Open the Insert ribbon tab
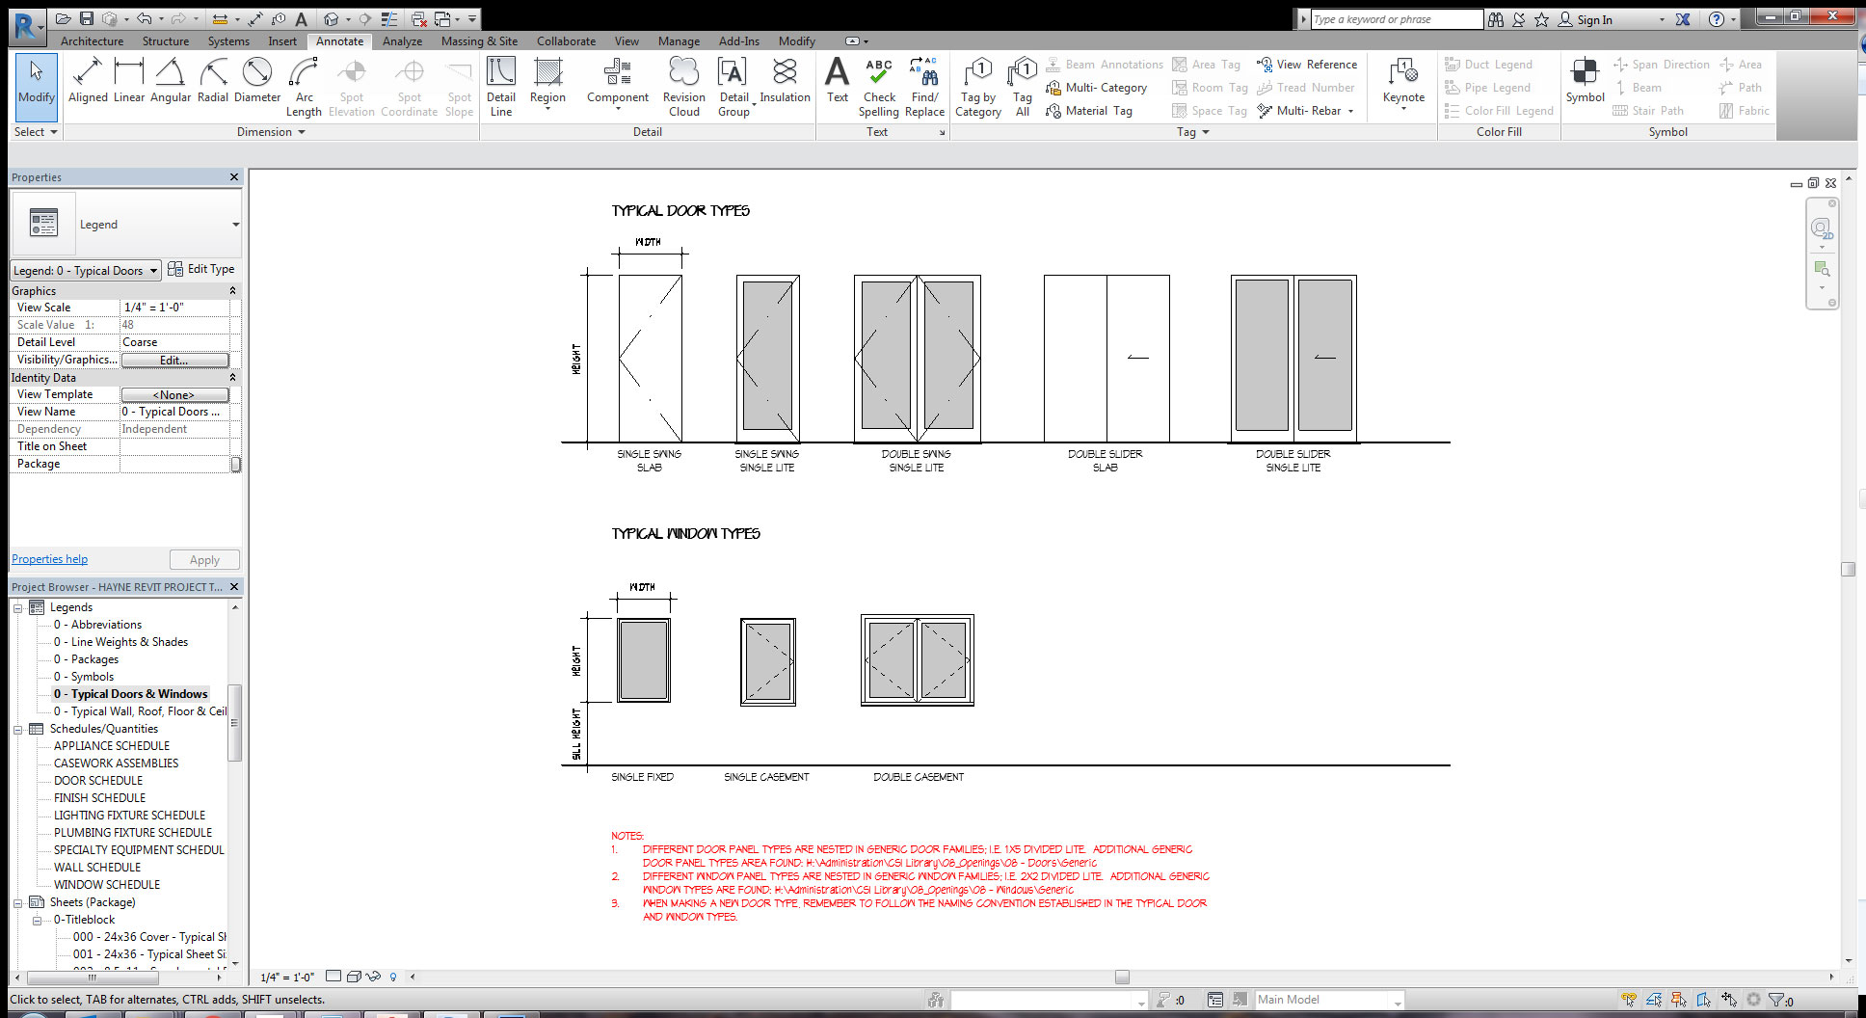The width and height of the screenshot is (1866, 1018). (282, 41)
